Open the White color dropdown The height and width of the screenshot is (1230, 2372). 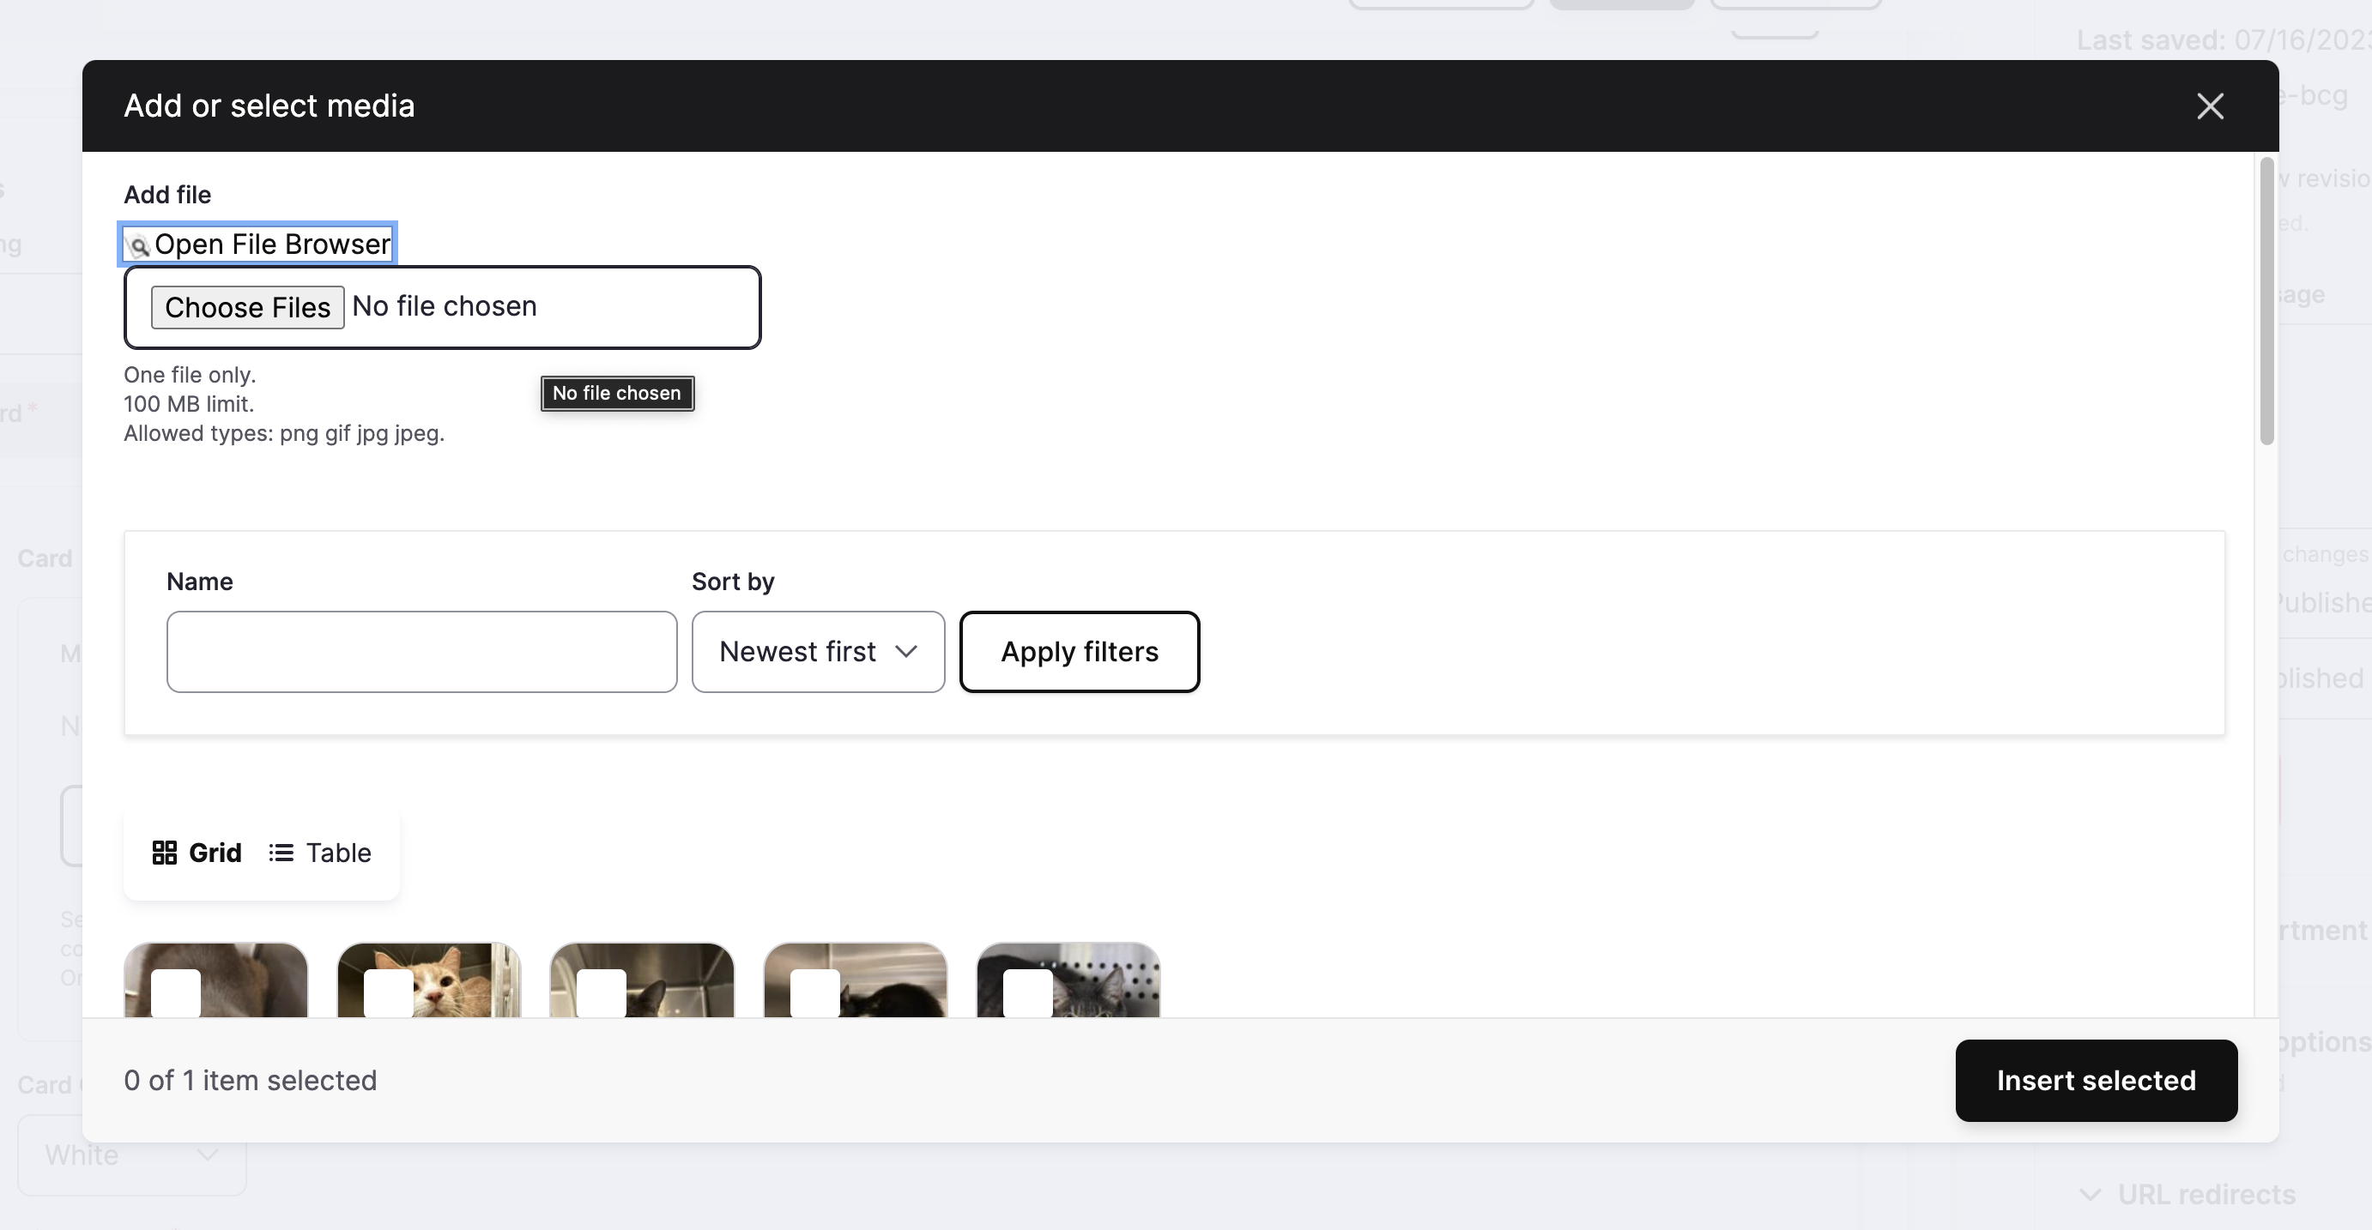(x=130, y=1155)
